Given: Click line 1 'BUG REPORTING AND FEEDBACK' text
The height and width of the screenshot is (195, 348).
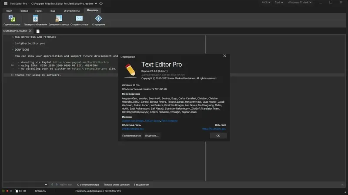Looking at the screenshot, I should 36,37.
